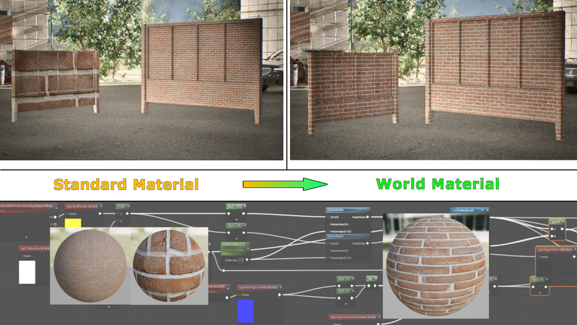Image resolution: width=577 pixels, height=325 pixels.
Task: Select the lower CustomRotator node header
Action: pyautogui.click(x=348, y=236)
